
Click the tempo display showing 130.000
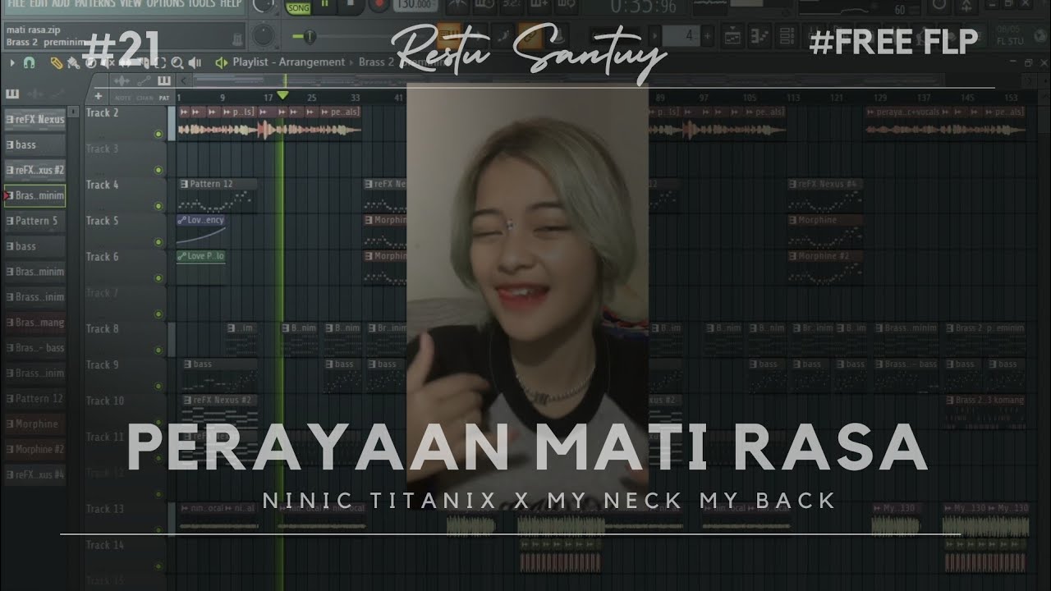(x=415, y=5)
